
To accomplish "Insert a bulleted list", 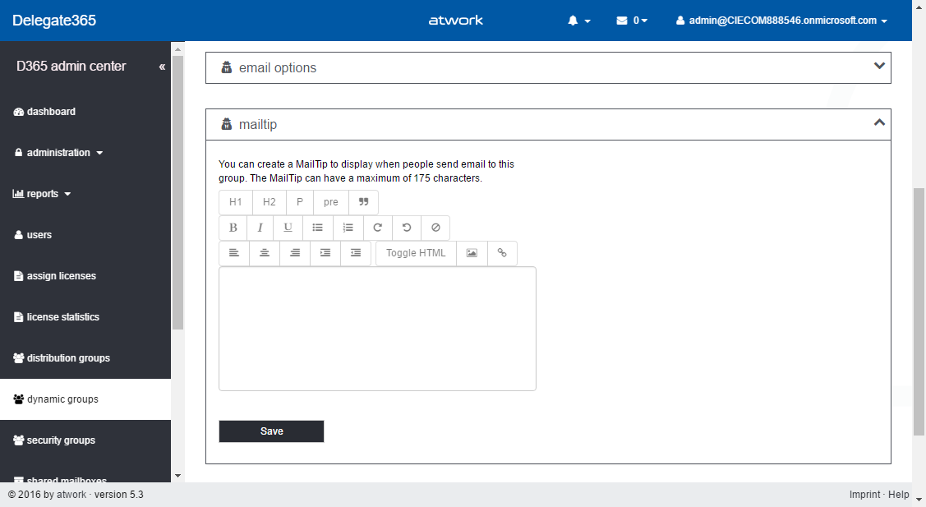I will pos(317,228).
